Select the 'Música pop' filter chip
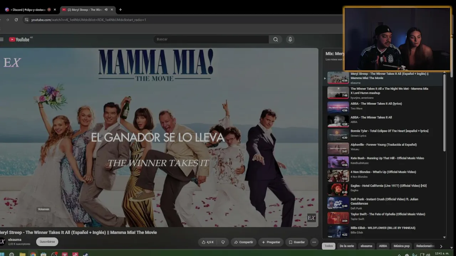456x256 pixels. click(x=401, y=246)
